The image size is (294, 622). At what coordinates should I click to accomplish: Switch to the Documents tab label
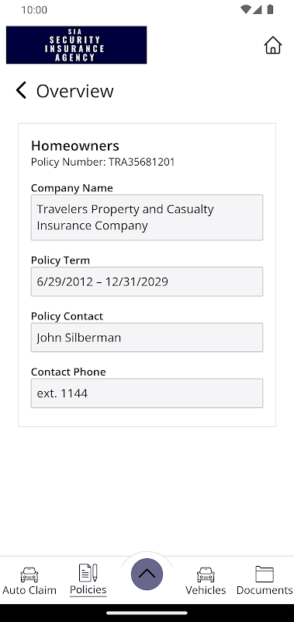click(x=265, y=590)
